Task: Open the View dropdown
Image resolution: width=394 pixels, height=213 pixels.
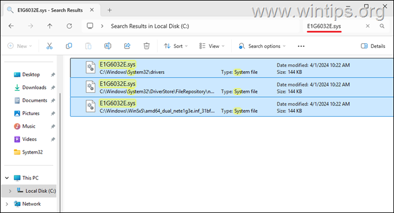Action: click(x=212, y=46)
